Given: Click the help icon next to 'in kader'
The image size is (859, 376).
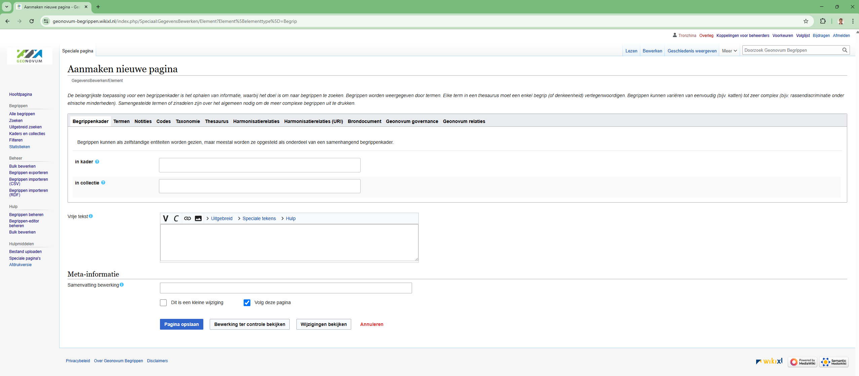Looking at the screenshot, I should 97,162.
